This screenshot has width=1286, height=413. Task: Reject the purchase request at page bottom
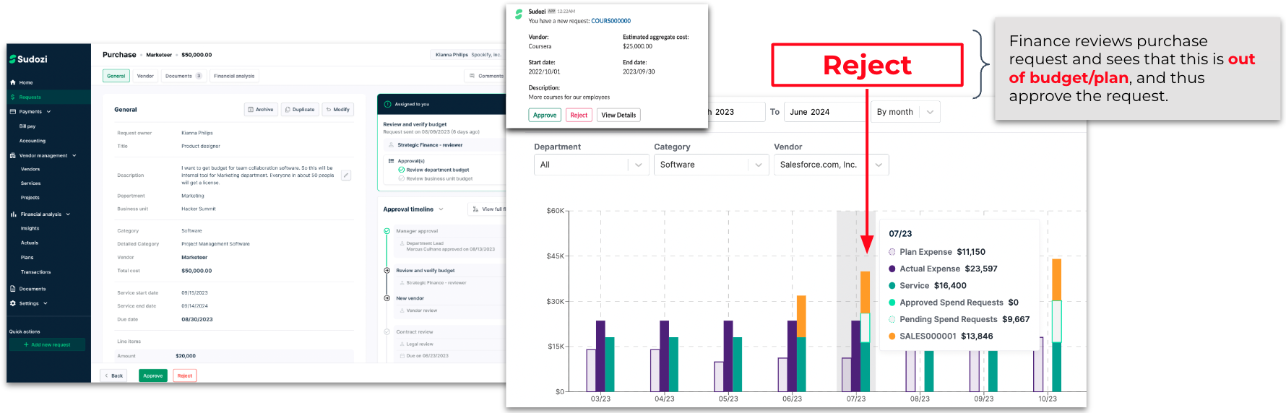coord(185,375)
